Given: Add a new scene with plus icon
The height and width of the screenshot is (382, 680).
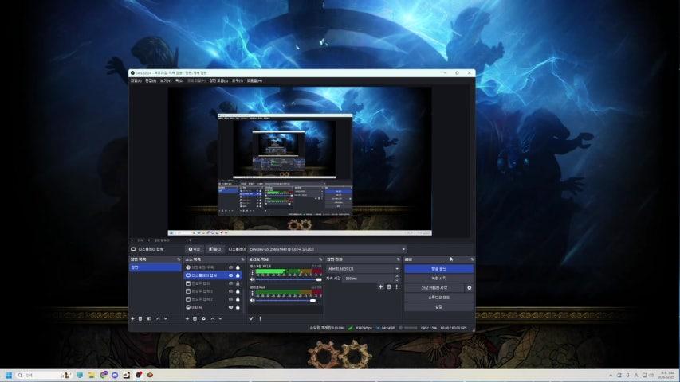Looking at the screenshot, I should (132, 318).
